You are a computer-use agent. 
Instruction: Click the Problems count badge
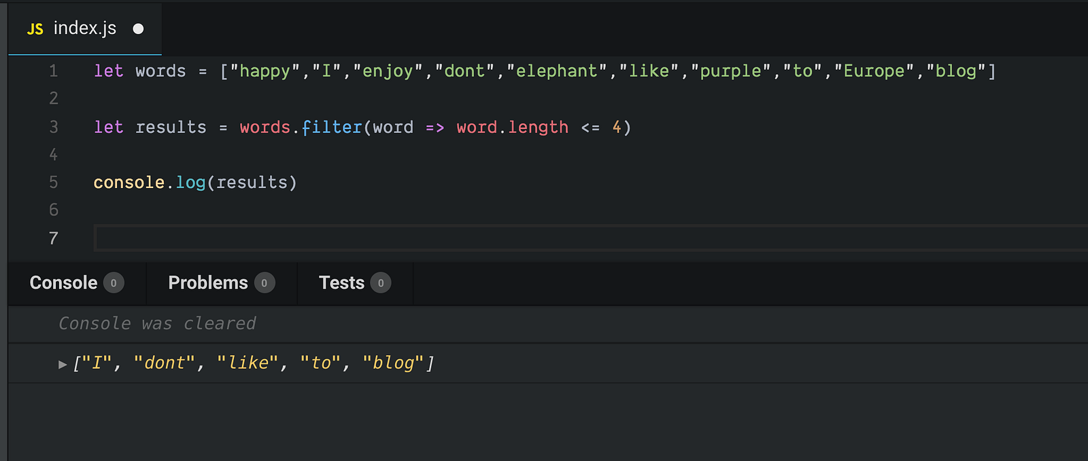(x=265, y=283)
